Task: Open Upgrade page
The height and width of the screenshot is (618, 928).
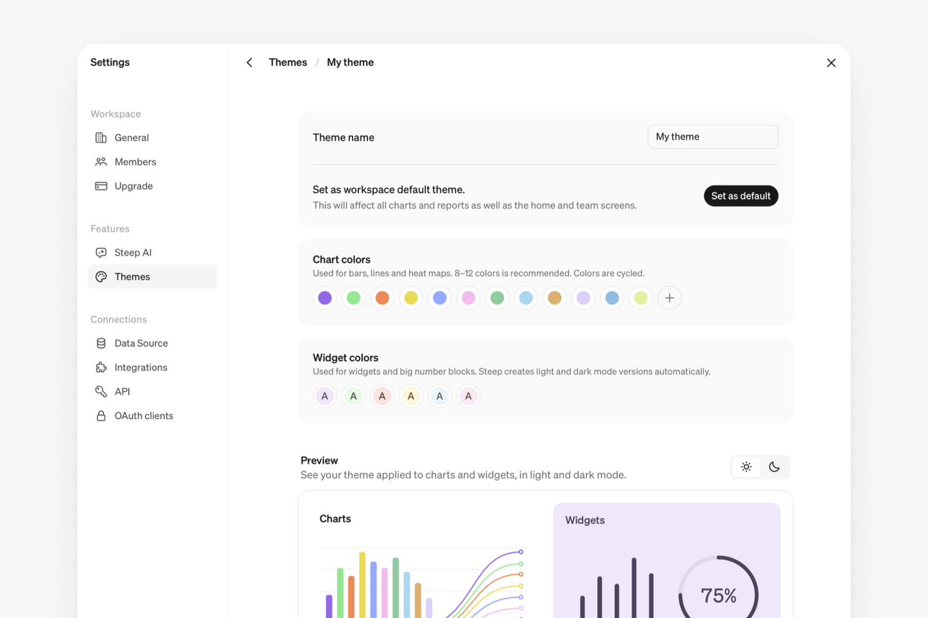Action: point(152,186)
